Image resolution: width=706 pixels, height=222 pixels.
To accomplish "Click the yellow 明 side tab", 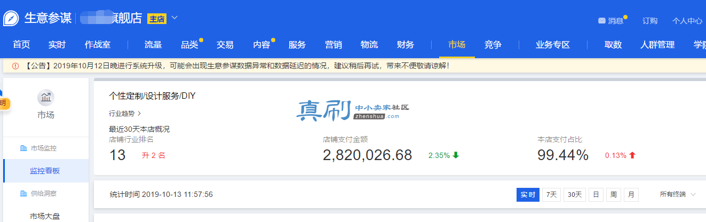I will coord(3,104).
